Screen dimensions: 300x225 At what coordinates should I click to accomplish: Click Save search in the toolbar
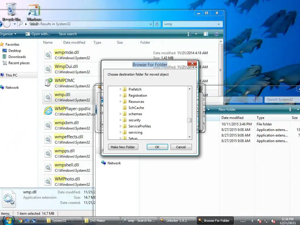68,34
